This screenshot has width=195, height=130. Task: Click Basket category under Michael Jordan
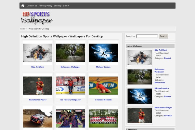click(167, 97)
